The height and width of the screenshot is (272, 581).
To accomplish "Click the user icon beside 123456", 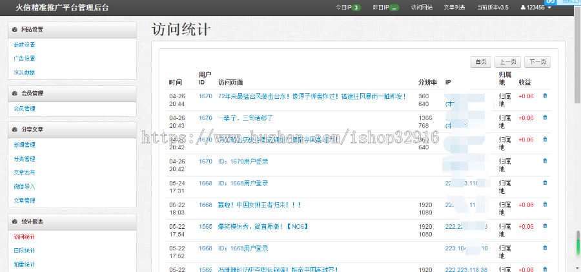I will point(523,8).
